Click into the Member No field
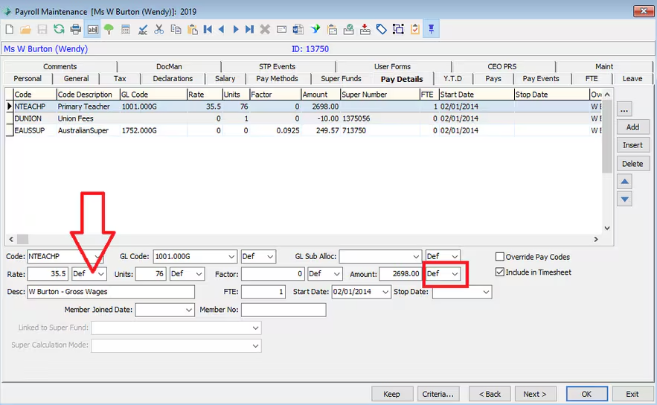Screen dimensions: 657x405 [283, 310]
